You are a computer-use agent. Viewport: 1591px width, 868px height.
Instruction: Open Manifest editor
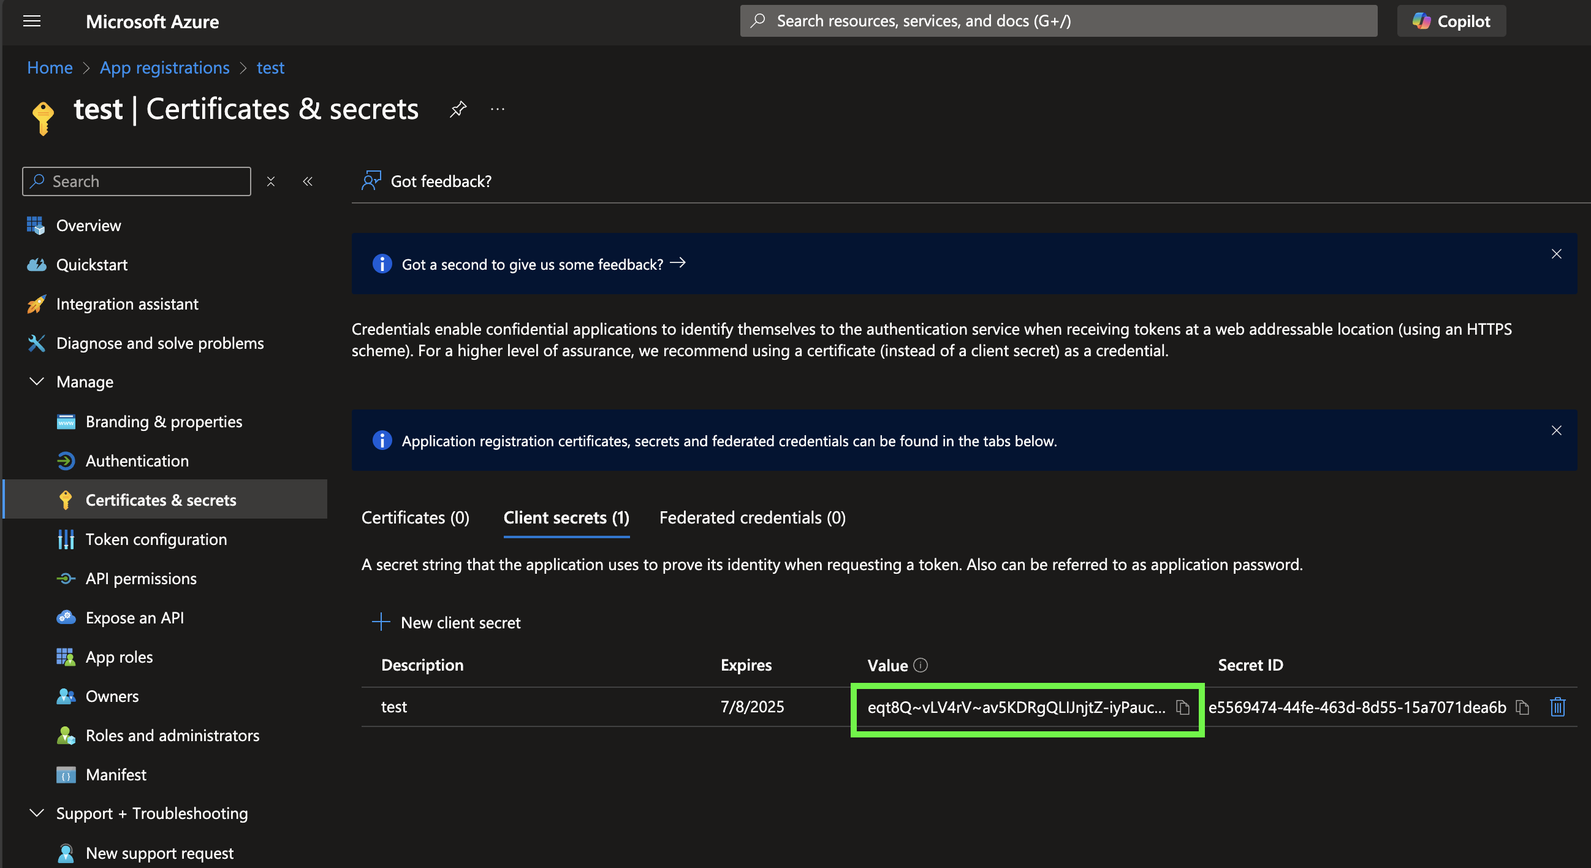[x=115, y=775]
